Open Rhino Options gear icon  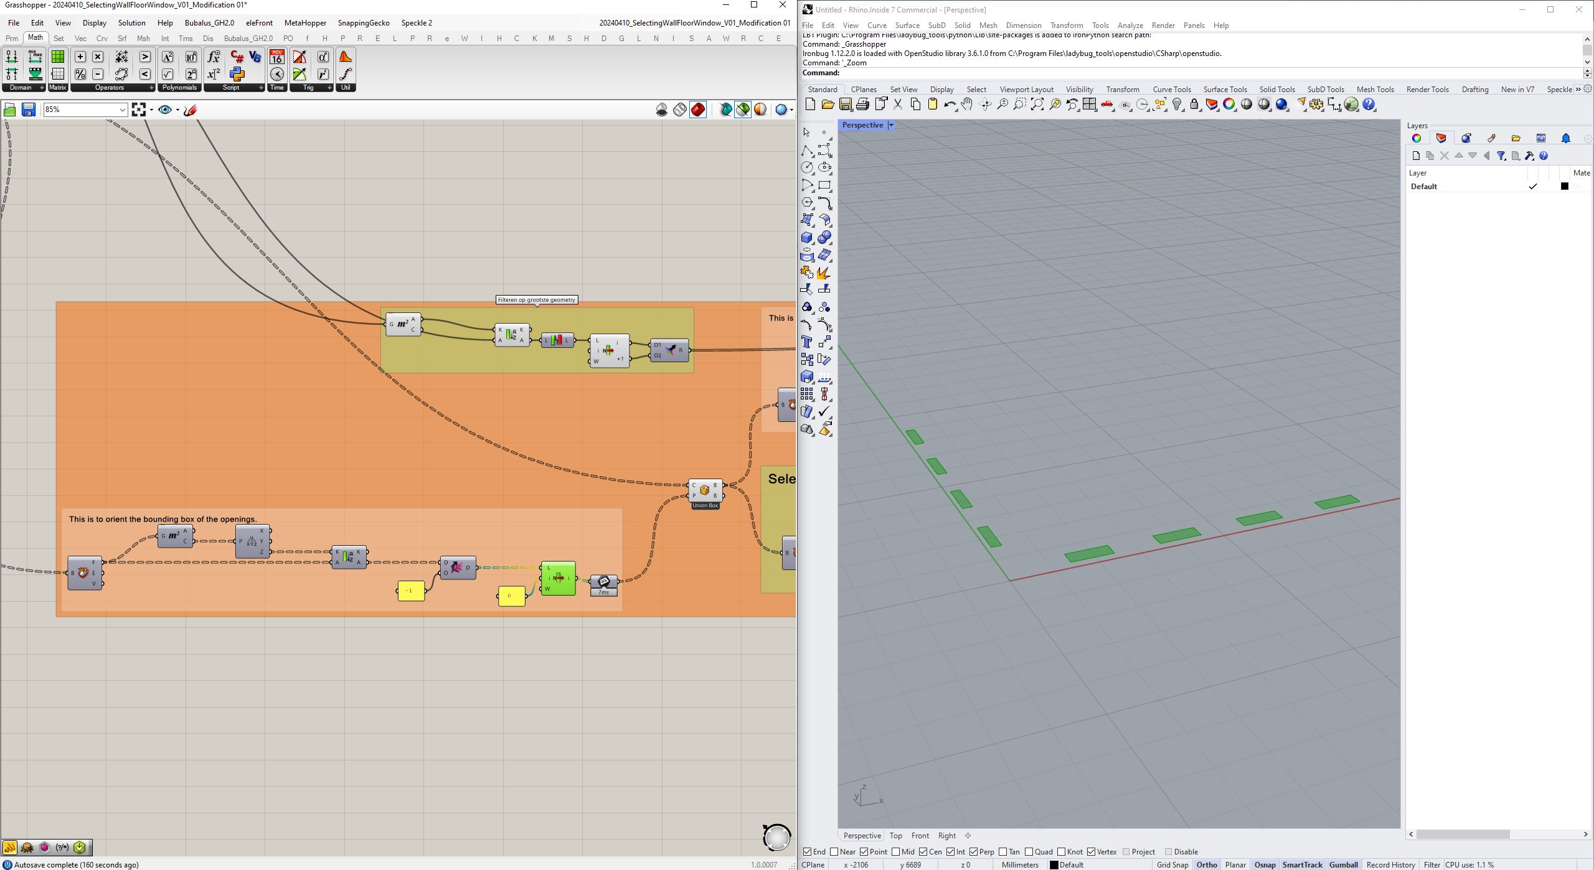[x=1316, y=105]
